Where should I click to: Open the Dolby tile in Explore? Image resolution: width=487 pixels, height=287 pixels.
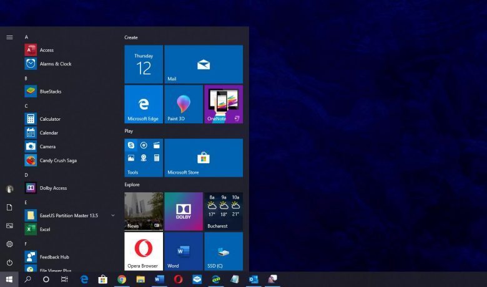(x=183, y=212)
